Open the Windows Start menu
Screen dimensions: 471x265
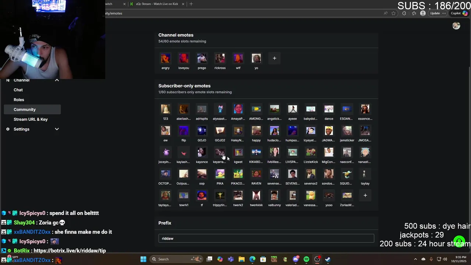click(x=143, y=259)
